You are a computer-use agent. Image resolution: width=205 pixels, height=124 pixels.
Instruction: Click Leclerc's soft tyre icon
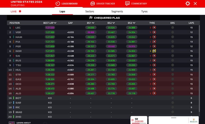point(154,27)
